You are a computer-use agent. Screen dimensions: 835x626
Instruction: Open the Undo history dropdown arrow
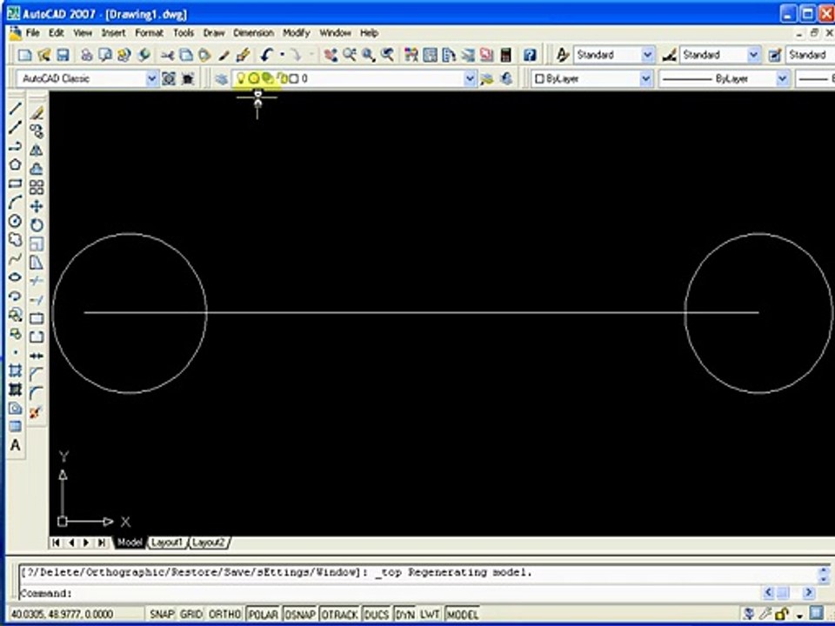tap(282, 55)
